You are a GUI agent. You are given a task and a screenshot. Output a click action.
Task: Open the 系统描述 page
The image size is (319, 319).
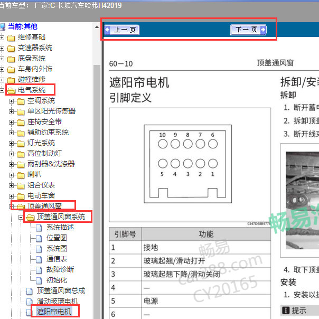[60, 227]
